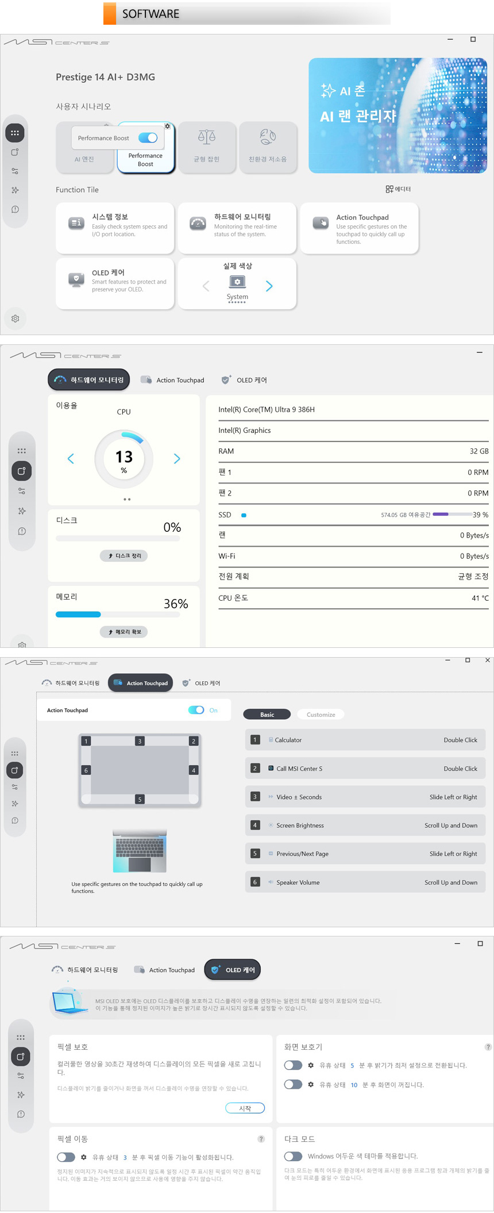
Task: Open the 시스템 정보 function tile
Action: click(x=115, y=228)
